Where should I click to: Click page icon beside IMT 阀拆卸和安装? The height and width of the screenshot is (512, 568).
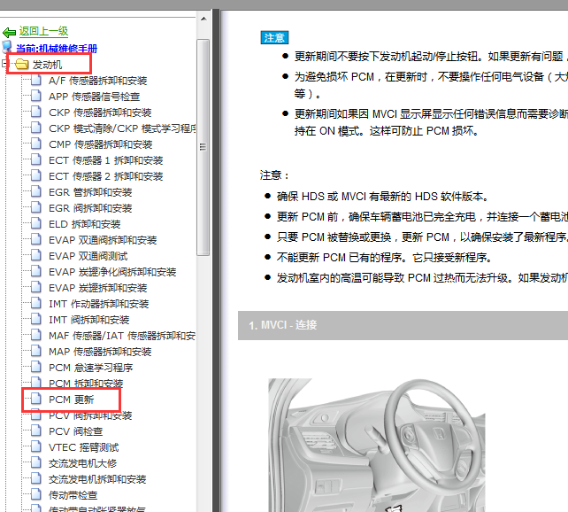tap(36, 320)
